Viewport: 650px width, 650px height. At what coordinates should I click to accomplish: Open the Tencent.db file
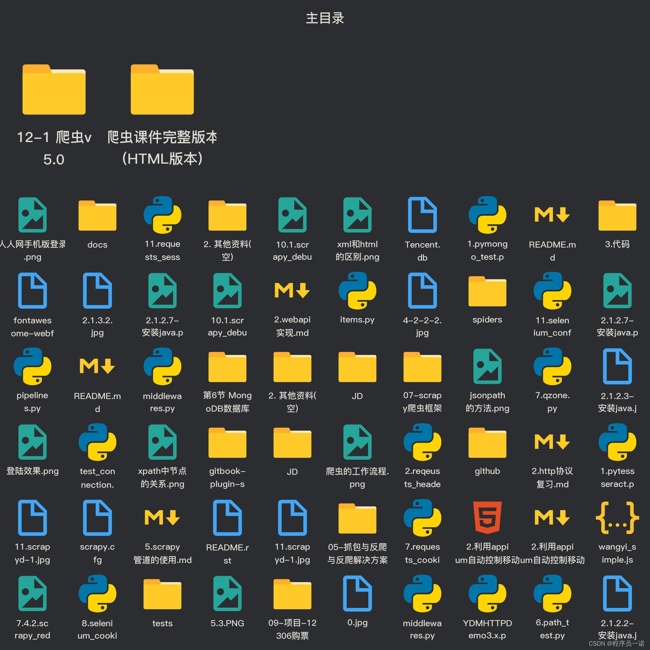(422, 215)
